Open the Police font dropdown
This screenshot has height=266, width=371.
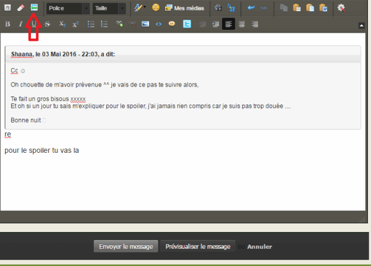pyautogui.click(x=68, y=8)
